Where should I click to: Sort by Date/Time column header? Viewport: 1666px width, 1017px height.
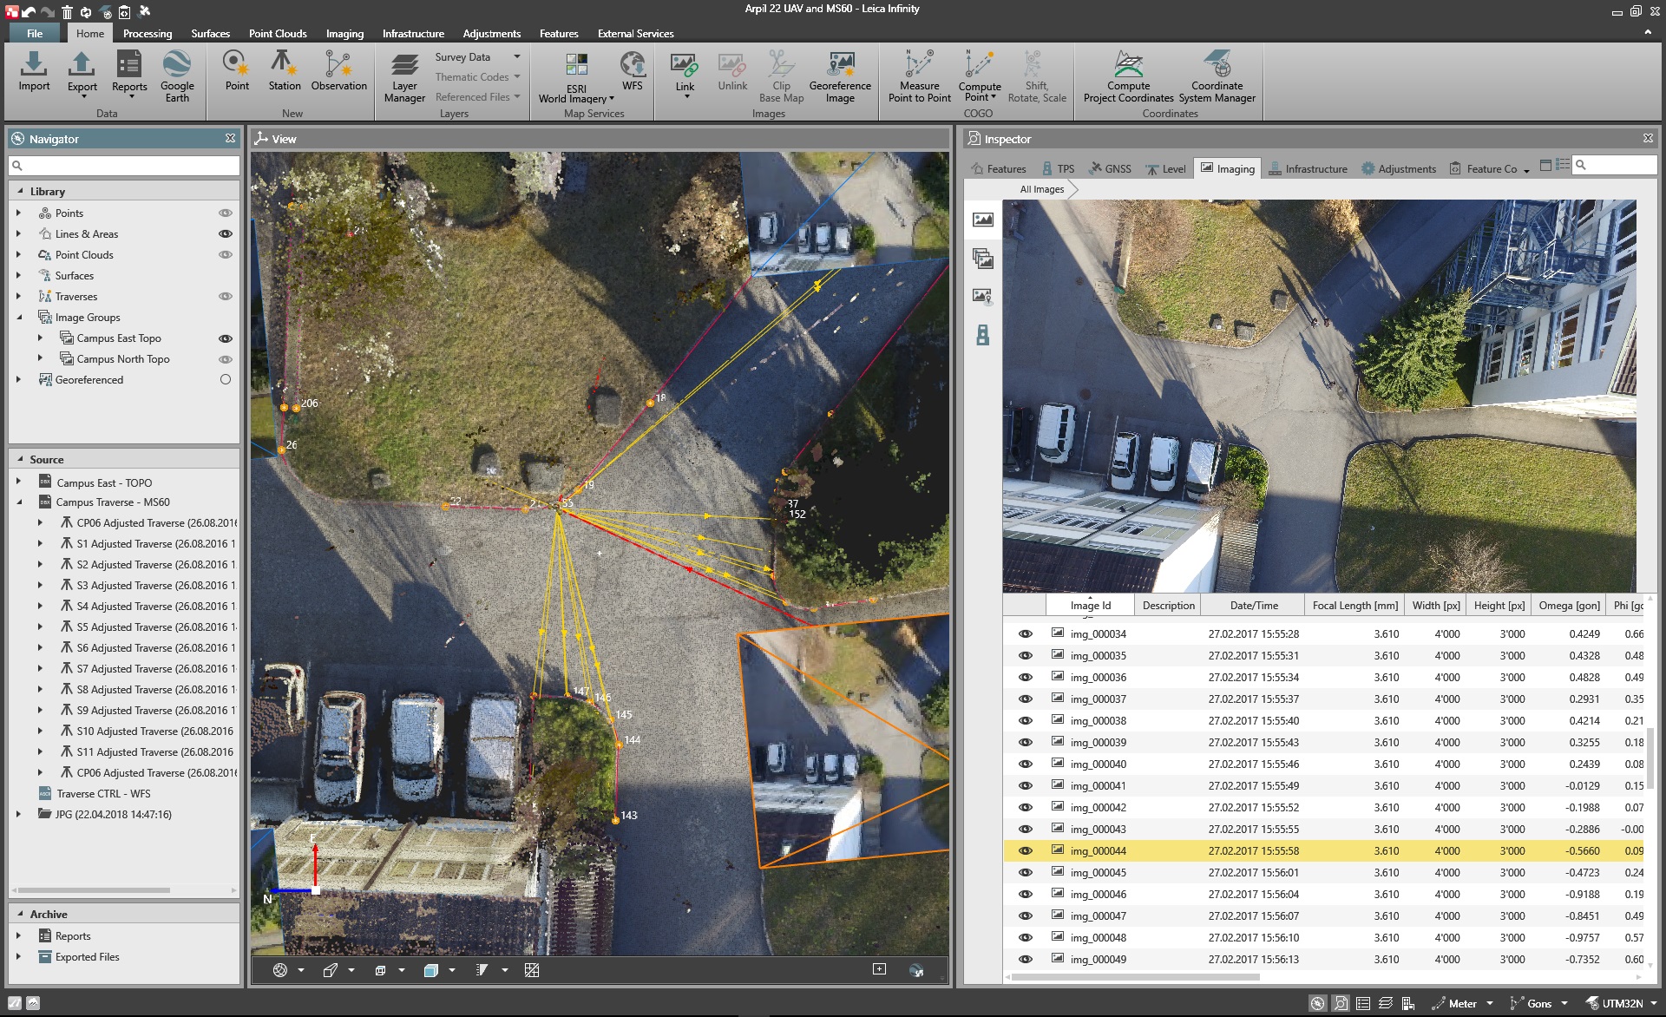coord(1253,606)
